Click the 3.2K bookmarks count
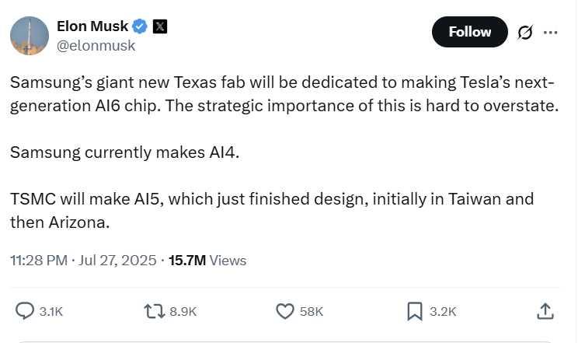 tap(443, 312)
